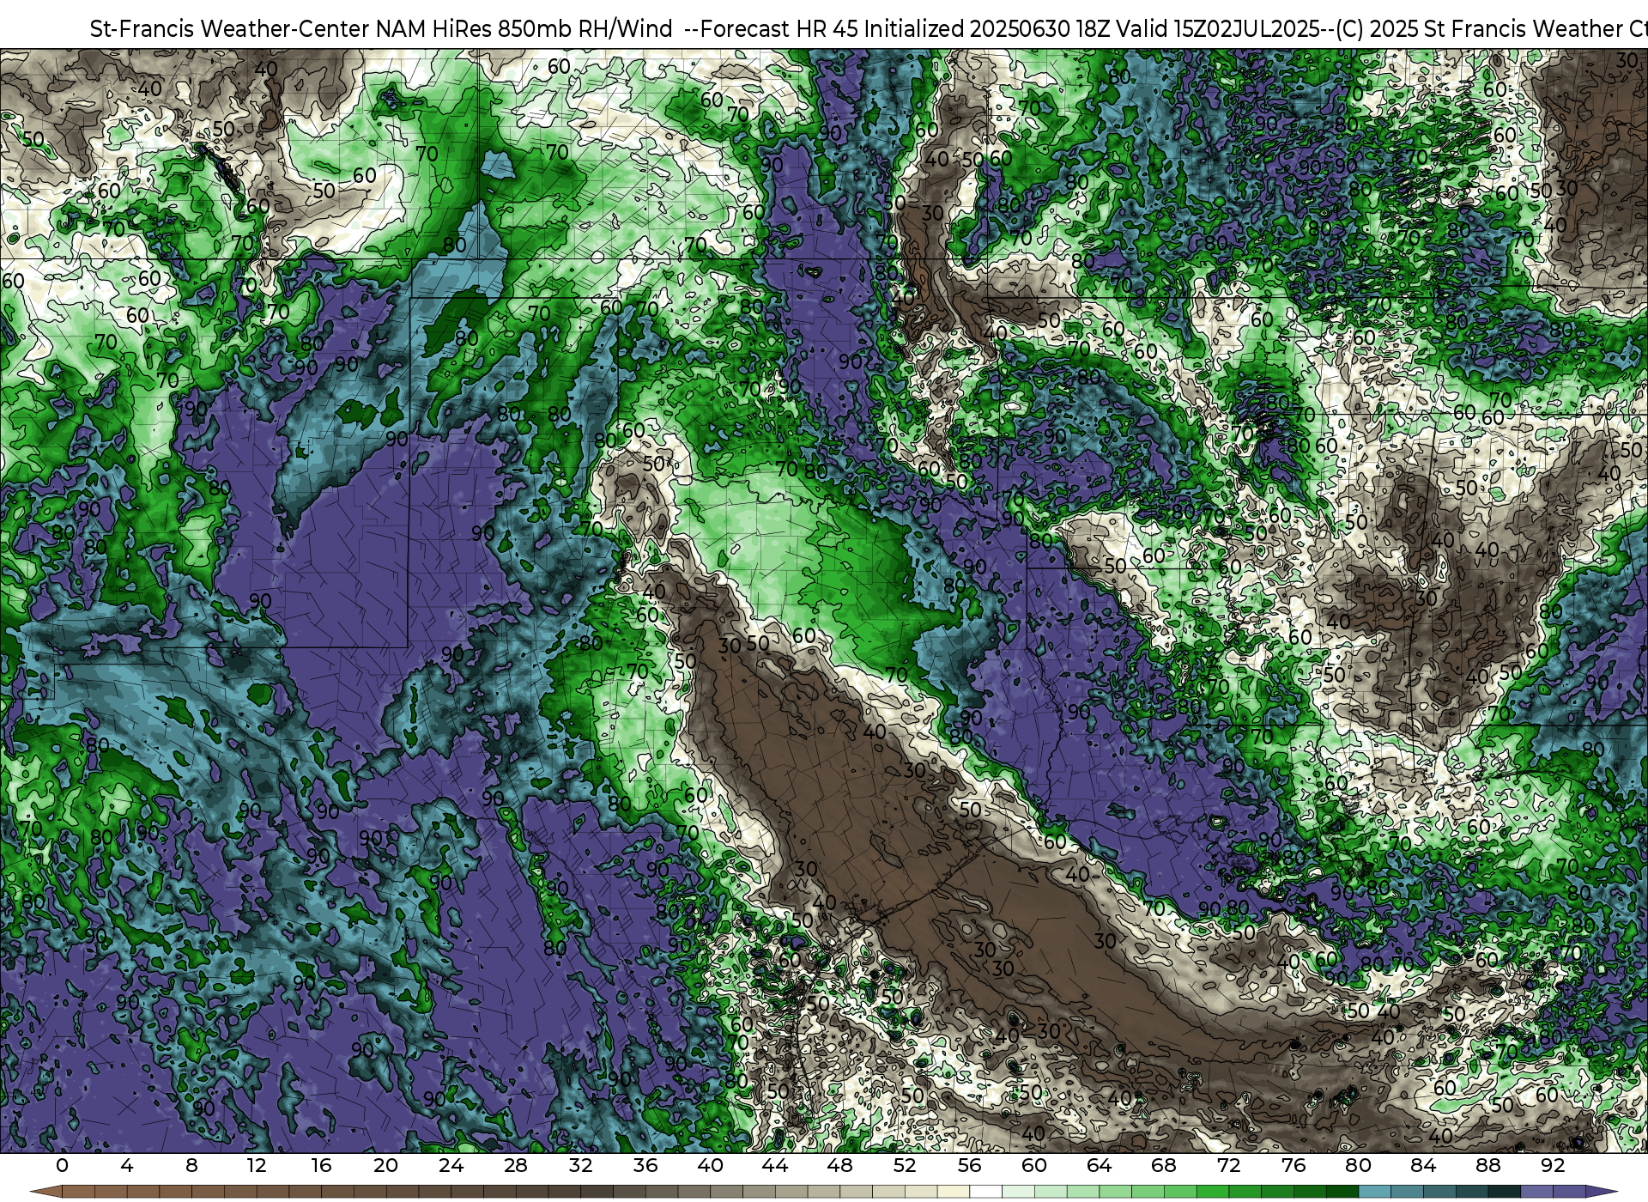Click the "20" label on the legend scale
1648x1202 pixels.
(x=385, y=1166)
